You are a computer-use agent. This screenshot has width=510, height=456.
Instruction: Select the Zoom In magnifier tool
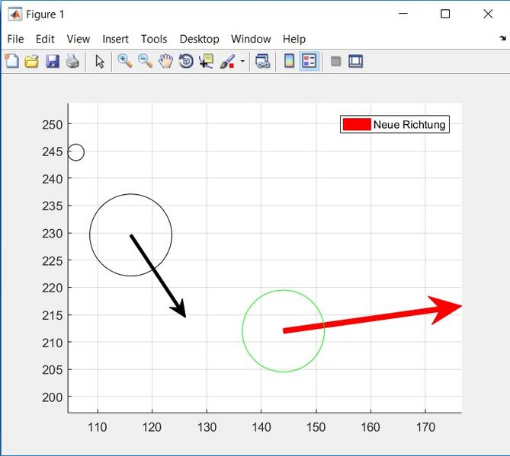click(125, 62)
